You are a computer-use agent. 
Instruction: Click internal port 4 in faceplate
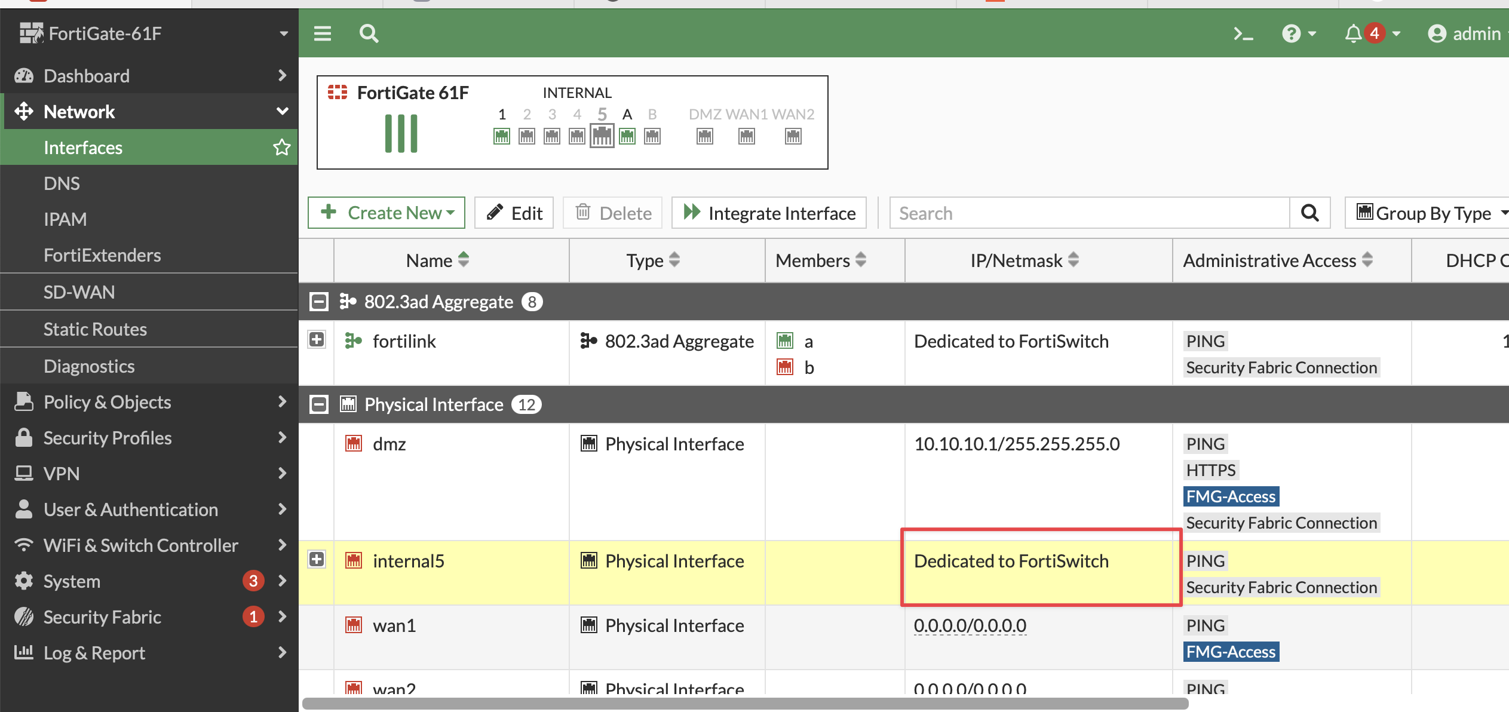[x=577, y=136]
